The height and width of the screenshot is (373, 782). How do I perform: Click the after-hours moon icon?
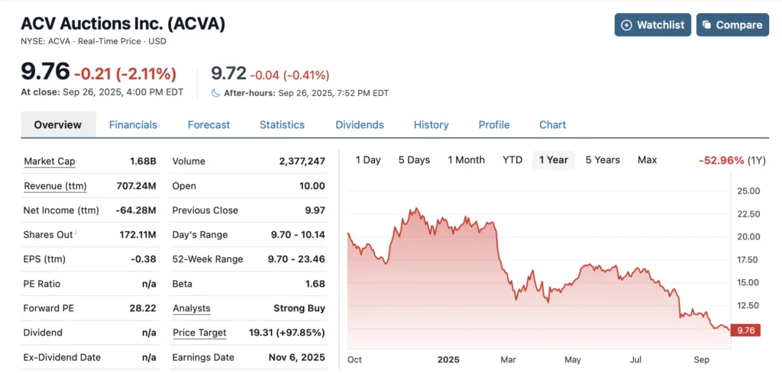tap(216, 93)
